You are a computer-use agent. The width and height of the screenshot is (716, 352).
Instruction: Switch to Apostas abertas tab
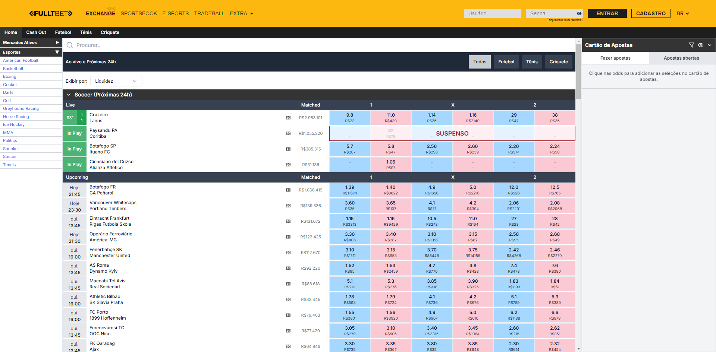pyautogui.click(x=681, y=58)
